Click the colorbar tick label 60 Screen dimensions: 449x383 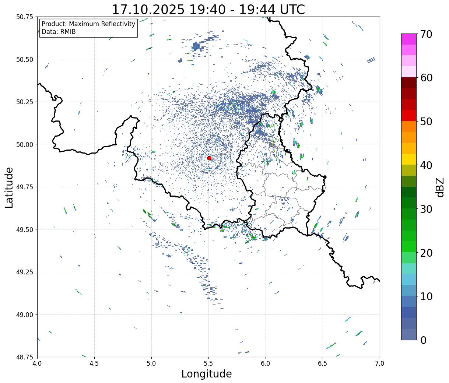coord(426,78)
